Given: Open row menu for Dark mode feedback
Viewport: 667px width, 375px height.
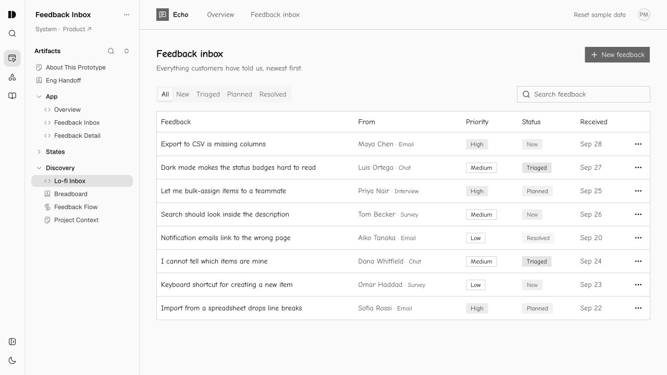Looking at the screenshot, I should 638,168.
